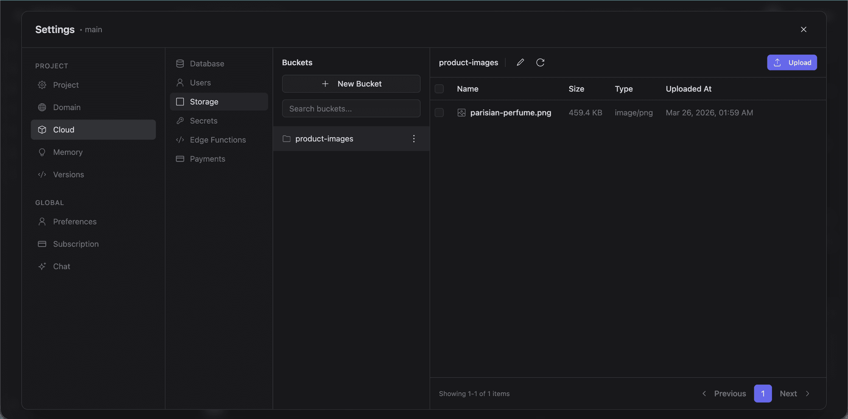This screenshot has height=419, width=848.
Task: Go to the Next page
Action: [795, 394]
